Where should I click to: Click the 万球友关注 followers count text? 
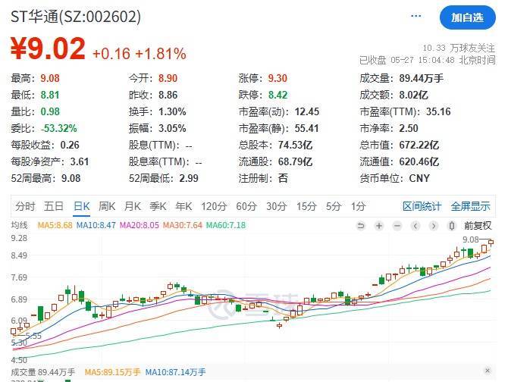coord(459,48)
